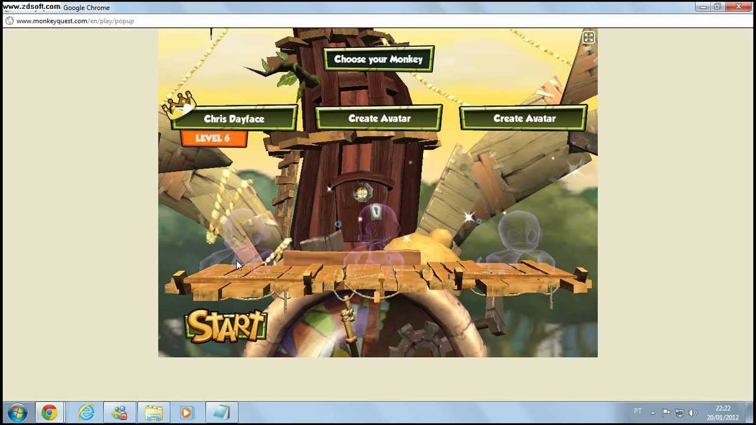756x425 pixels.
Task: Open Google Chrome from the taskbar
Action: [x=50, y=413]
